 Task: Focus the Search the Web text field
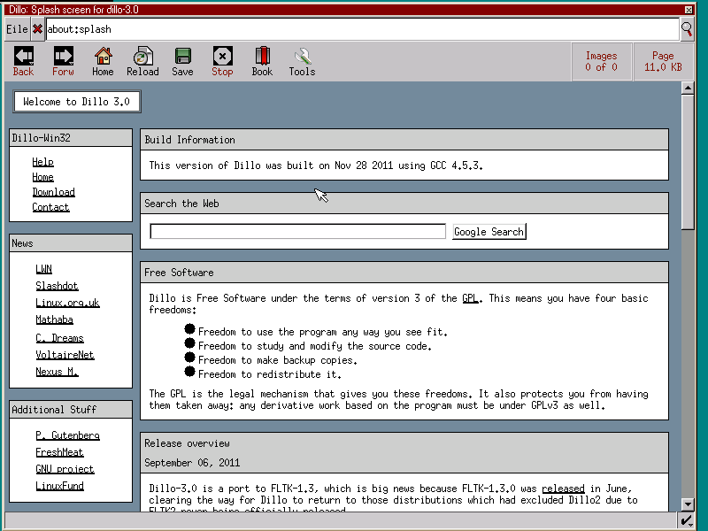coord(297,231)
